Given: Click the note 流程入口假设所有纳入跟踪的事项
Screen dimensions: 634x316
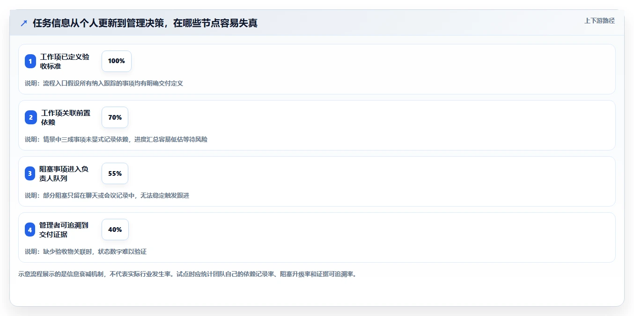Looking at the screenshot, I should (104, 83).
